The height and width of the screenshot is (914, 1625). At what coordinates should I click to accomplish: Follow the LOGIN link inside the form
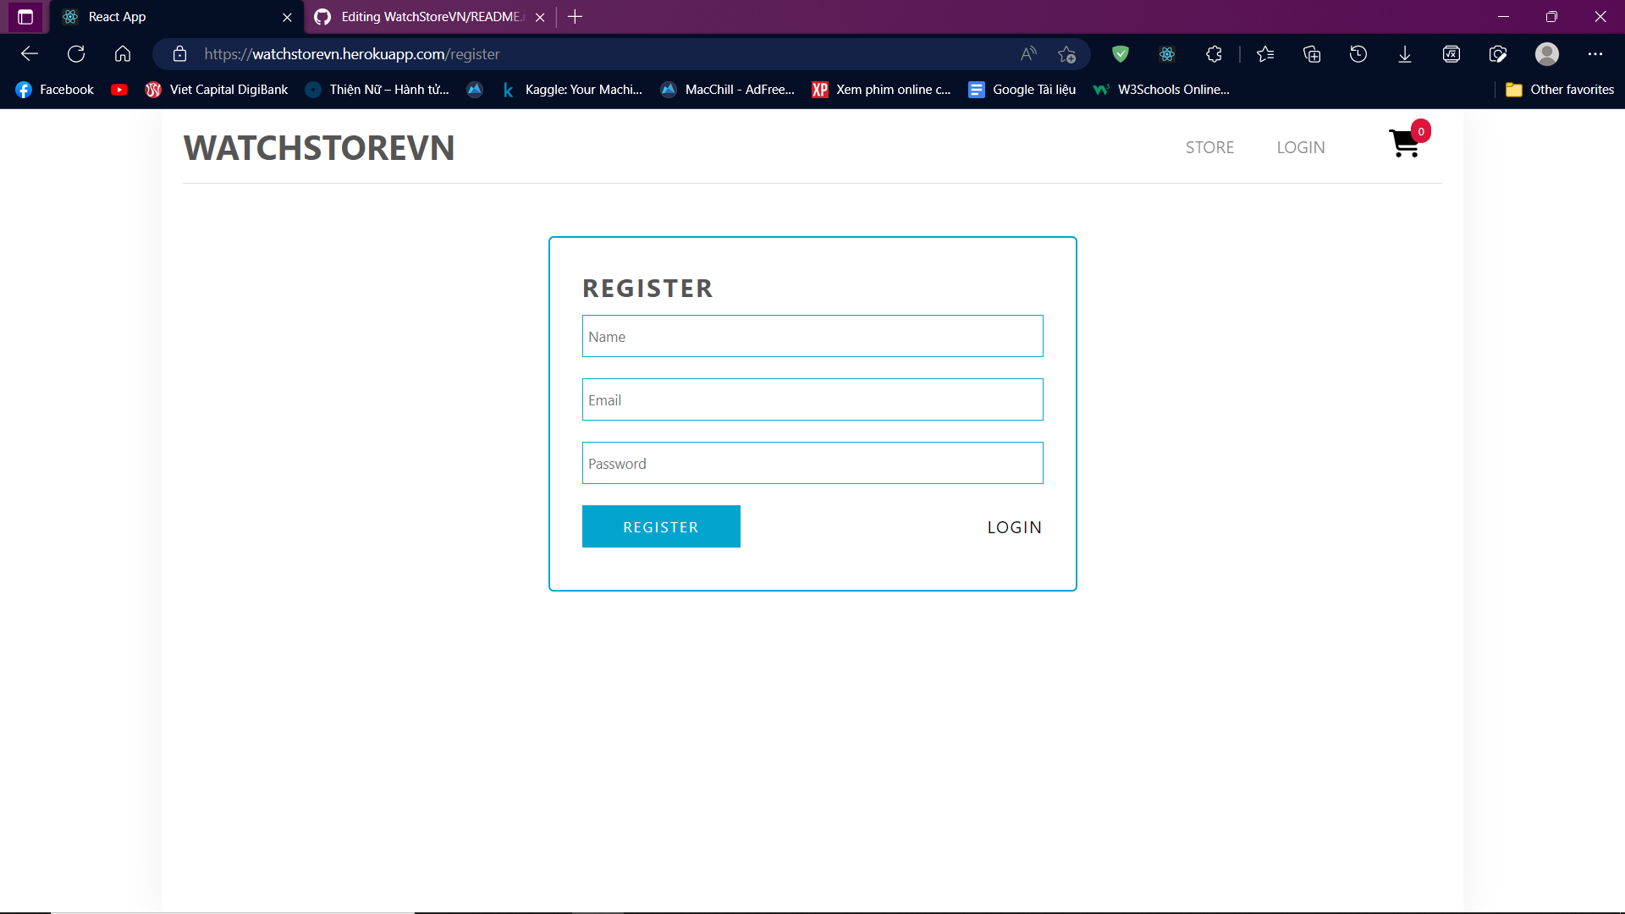tap(1015, 527)
